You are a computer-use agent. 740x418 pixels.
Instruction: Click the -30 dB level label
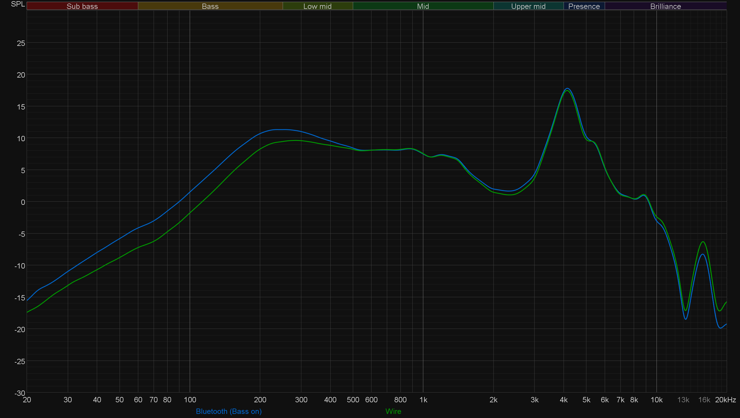pyautogui.click(x=20, y=393)
